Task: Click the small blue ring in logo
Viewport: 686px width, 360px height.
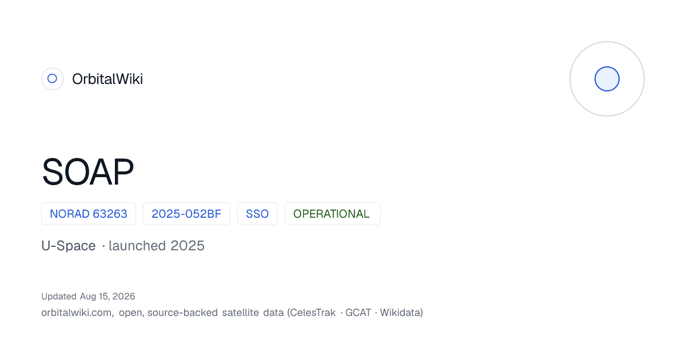Action: point(52,79)
